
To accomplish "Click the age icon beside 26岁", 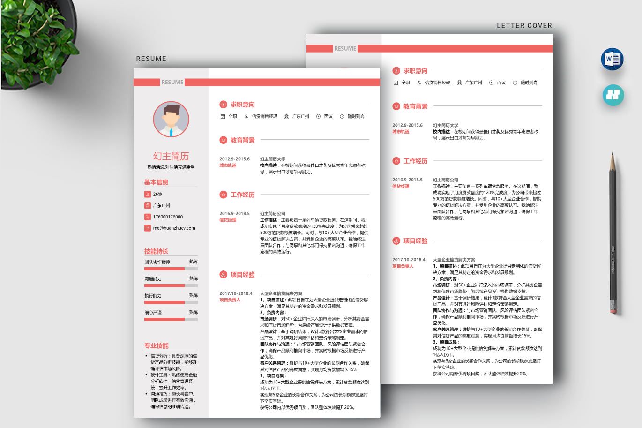I will [148, 194].
